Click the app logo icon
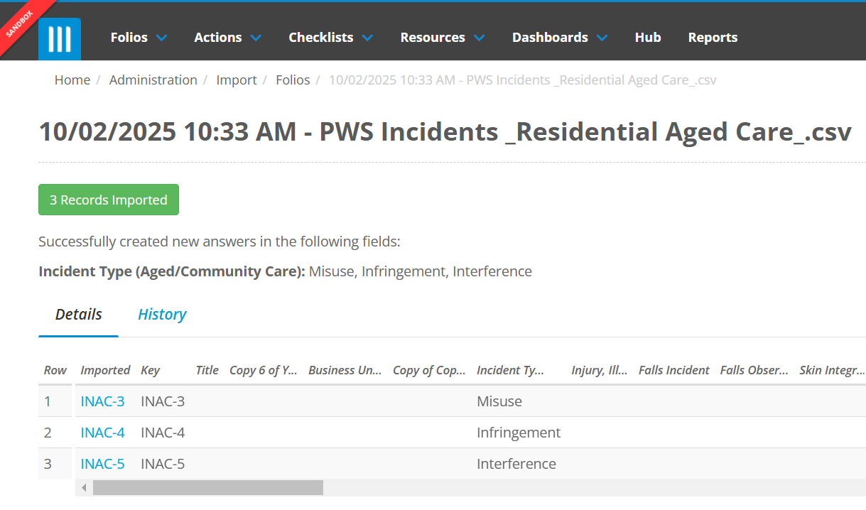Image resolution: width=866 pixels, height=510 pixels. point(60,38)
